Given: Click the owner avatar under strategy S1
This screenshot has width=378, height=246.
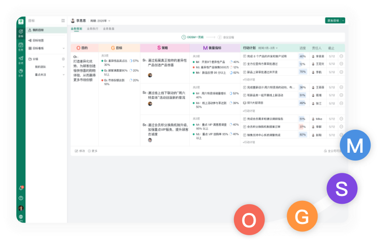Looking at the screenshot, I should (x=150, y=75).
